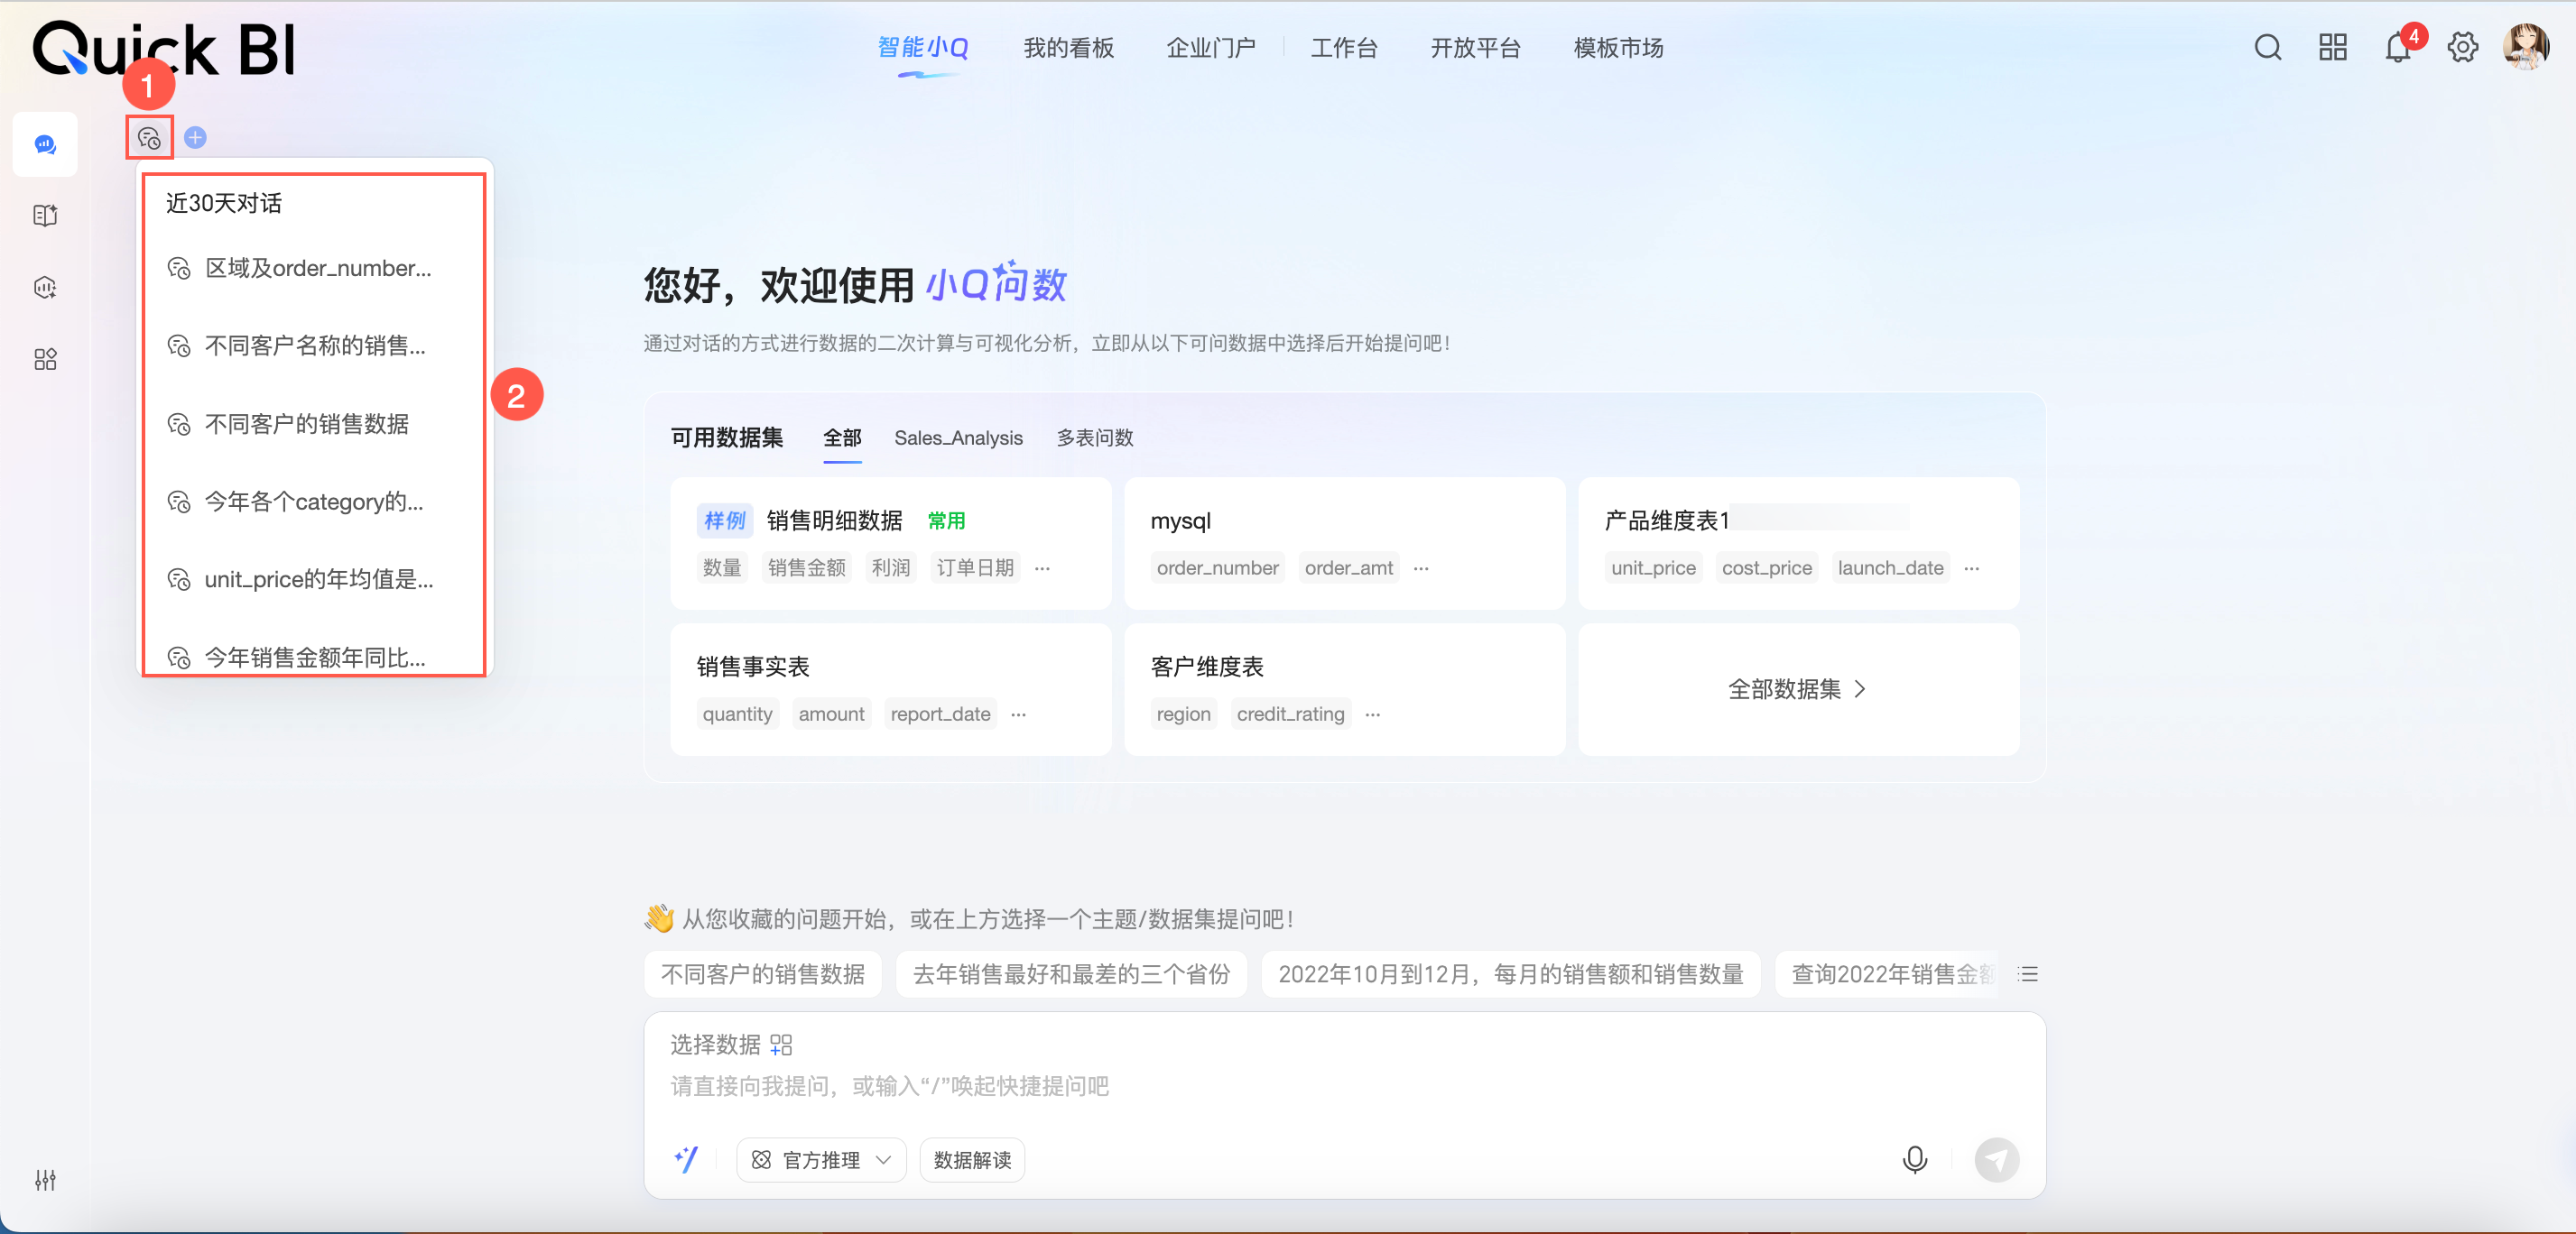This screenshot has height=1234, width=2576.
Task: Click the search magnifier icon
Action: (2267, 48)
